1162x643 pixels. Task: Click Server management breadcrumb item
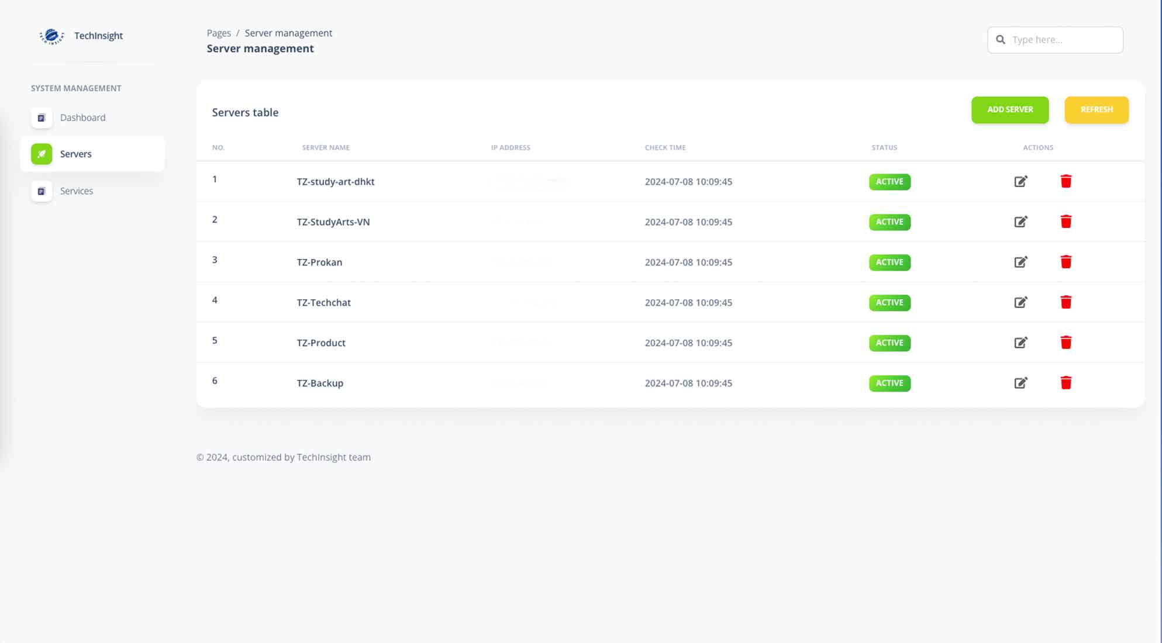288,33
